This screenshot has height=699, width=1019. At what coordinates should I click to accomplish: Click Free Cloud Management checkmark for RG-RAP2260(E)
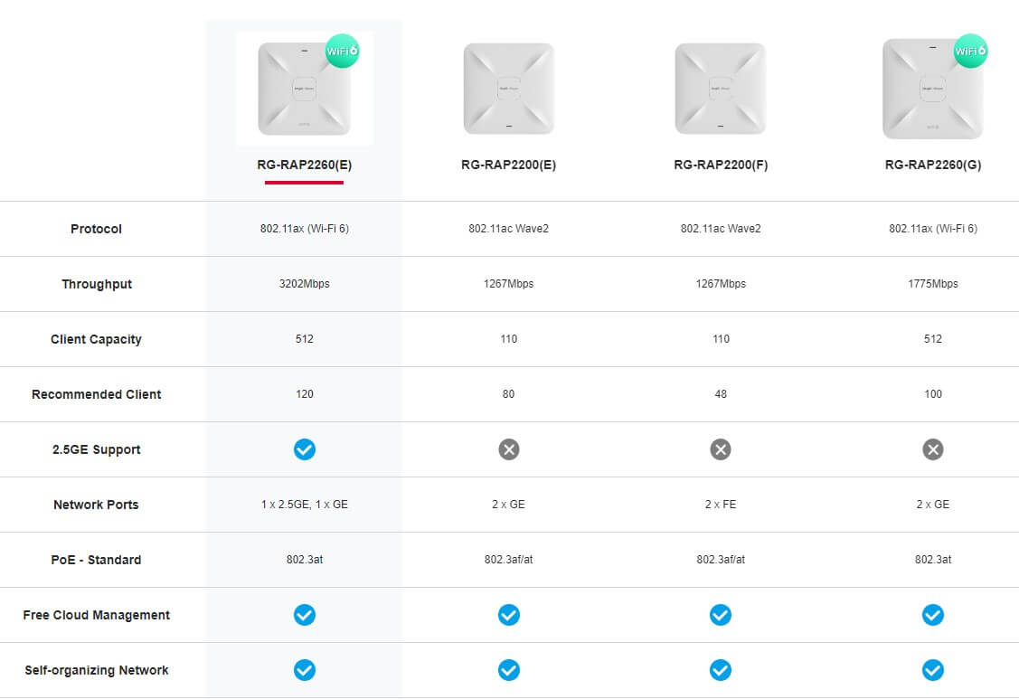304,615
